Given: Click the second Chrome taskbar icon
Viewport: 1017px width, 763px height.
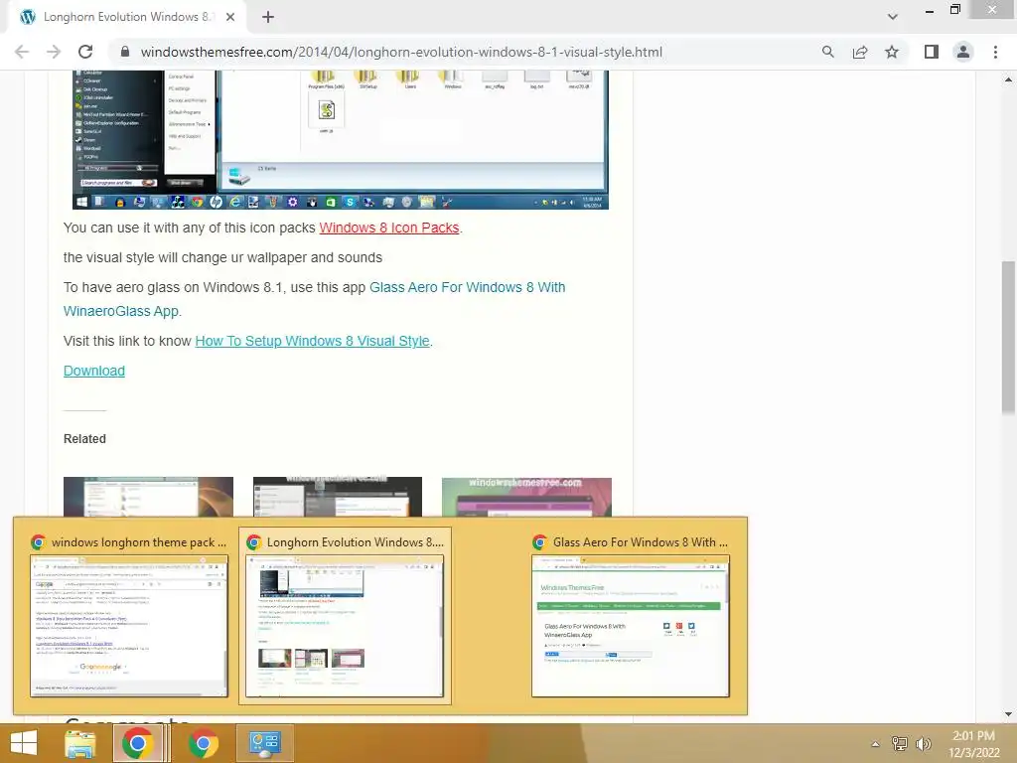Looking at the screenshot, I should [x=204, y=743].
